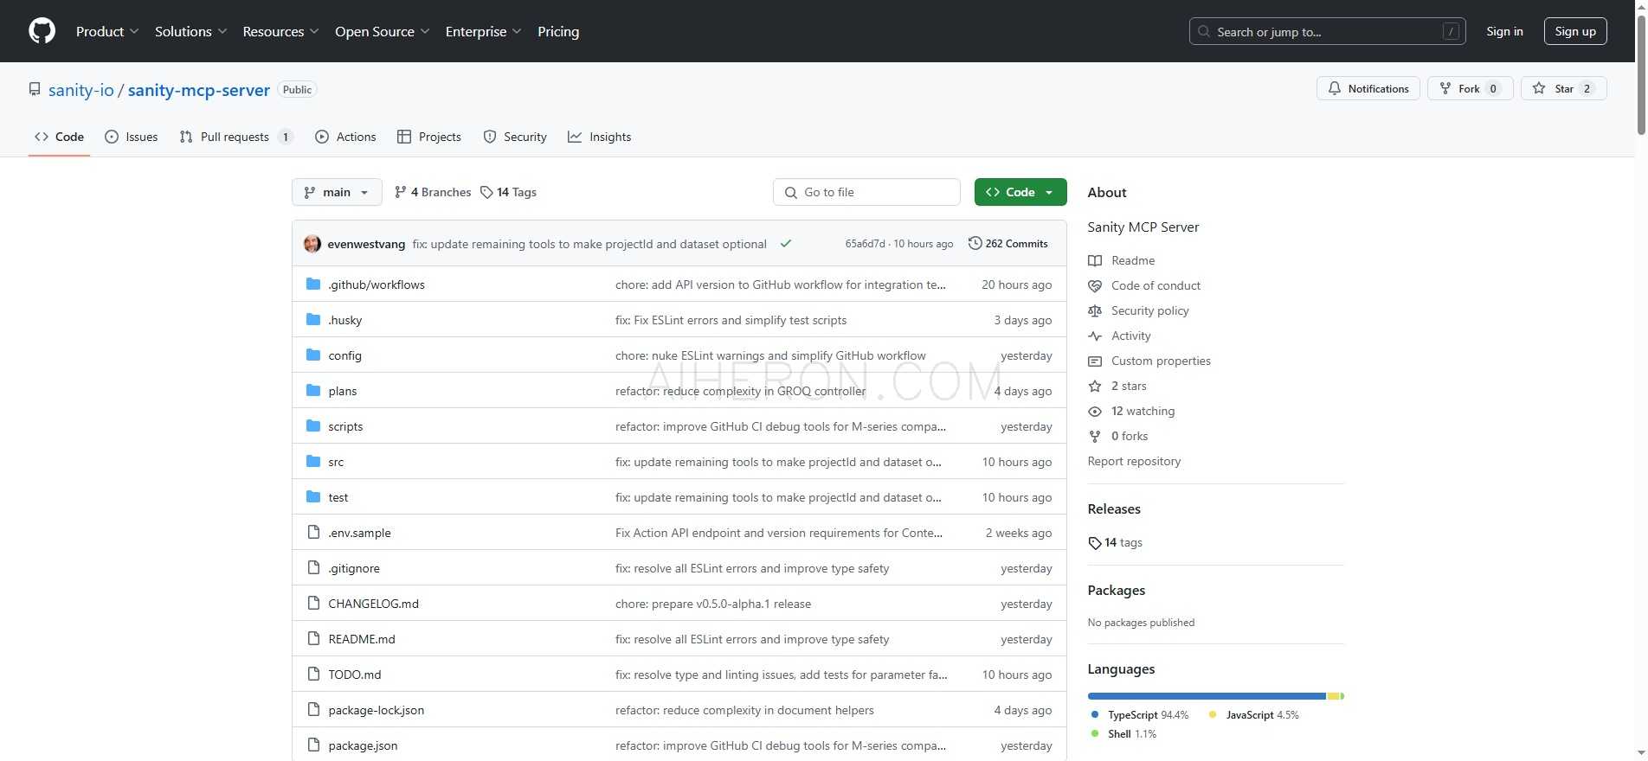Expand the main branch selector dropdown

pos(337,192)
